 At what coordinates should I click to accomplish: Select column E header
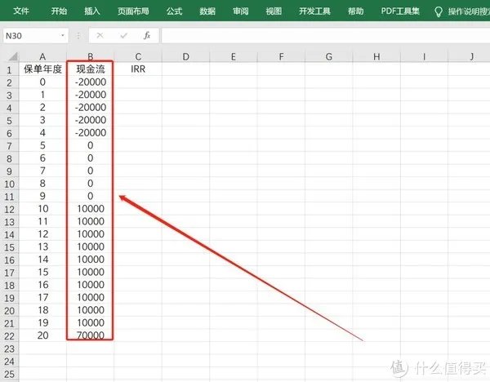click(233, 56)
